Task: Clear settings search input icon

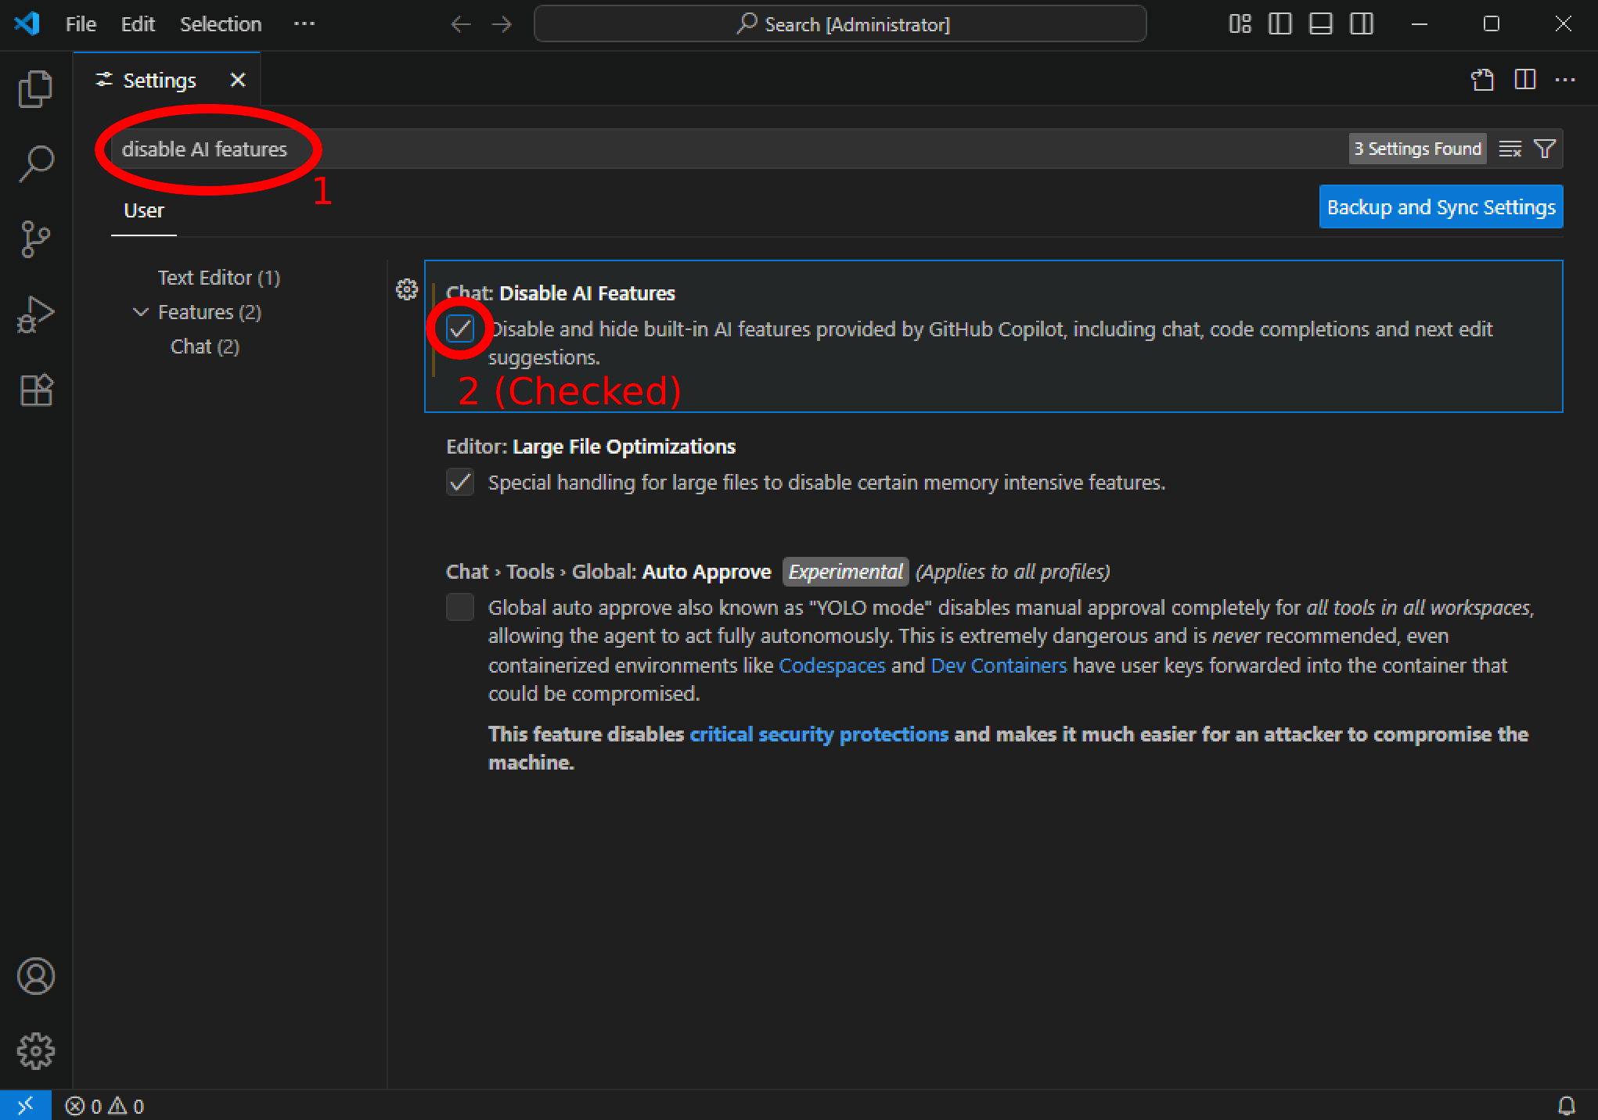Action: [1510, 149]
